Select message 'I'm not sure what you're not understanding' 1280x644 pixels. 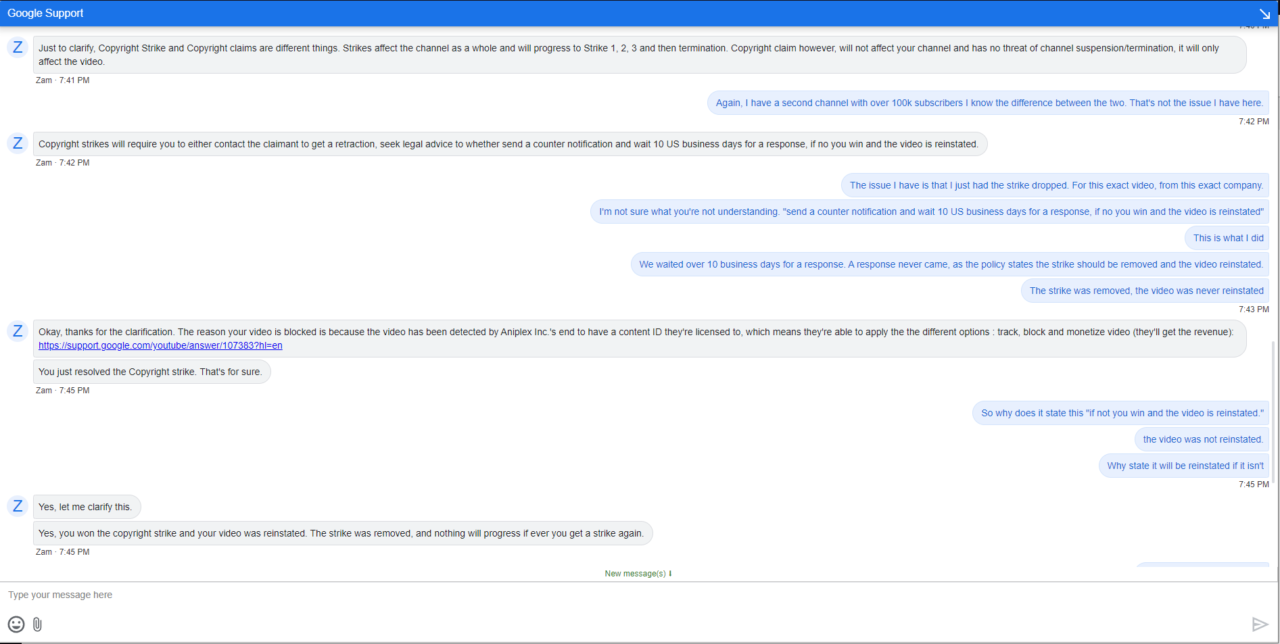[930, 212]
